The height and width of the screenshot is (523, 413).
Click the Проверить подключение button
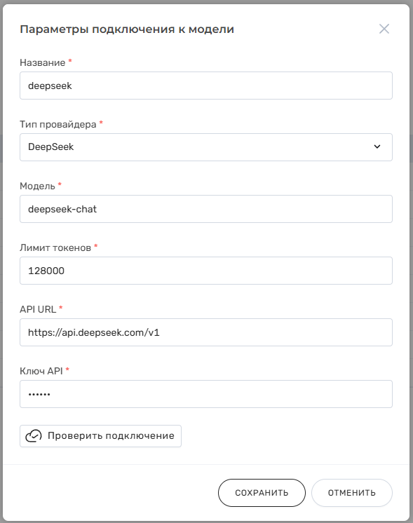[100, 436]
